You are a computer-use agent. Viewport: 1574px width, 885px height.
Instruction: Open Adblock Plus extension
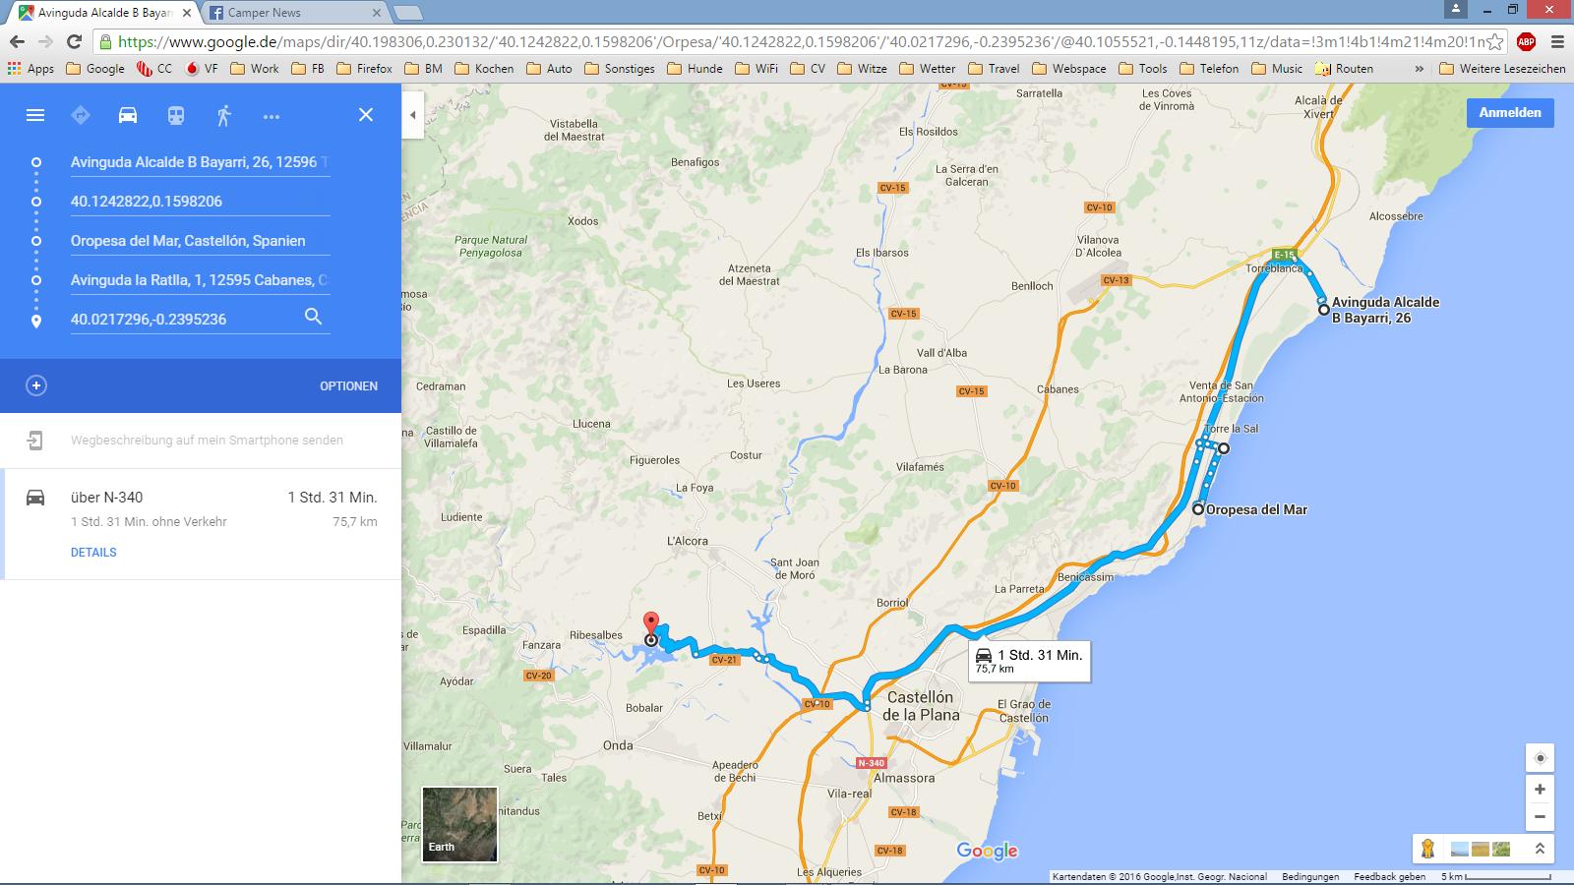(1526, 41)
